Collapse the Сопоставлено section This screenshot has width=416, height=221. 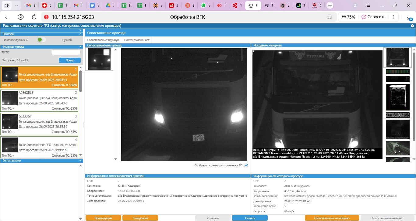[80, 161]
